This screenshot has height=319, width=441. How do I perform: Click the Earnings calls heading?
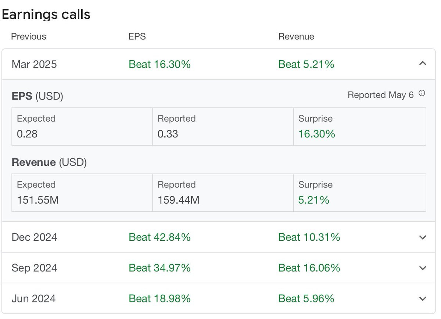click(x=46, y=14)
